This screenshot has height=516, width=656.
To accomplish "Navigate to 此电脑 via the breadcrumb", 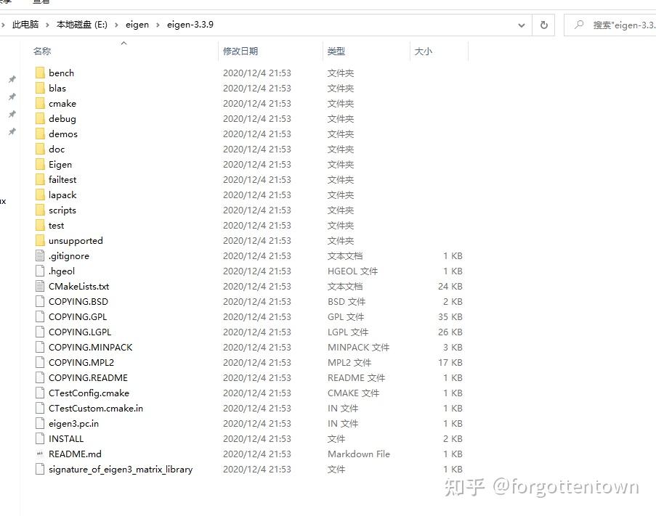I will click(x=24, y=24).
